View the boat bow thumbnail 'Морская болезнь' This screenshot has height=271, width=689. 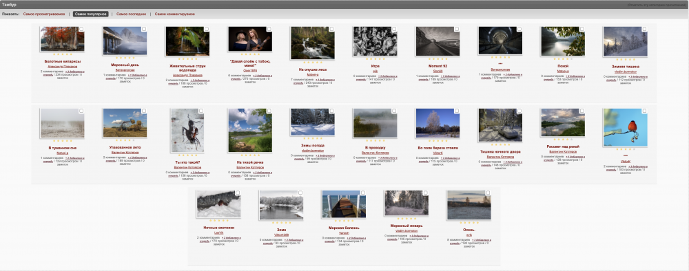pyautogui.click(x=344, y=204)
